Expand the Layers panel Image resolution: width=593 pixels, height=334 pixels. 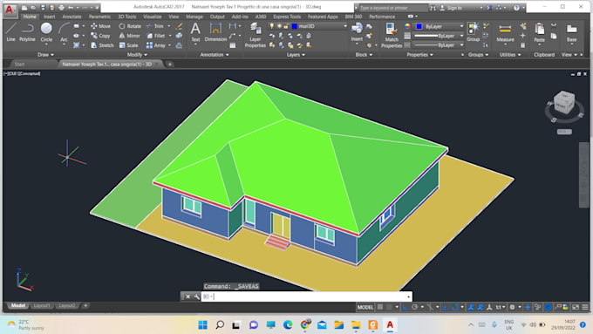[x=296, y=55]
